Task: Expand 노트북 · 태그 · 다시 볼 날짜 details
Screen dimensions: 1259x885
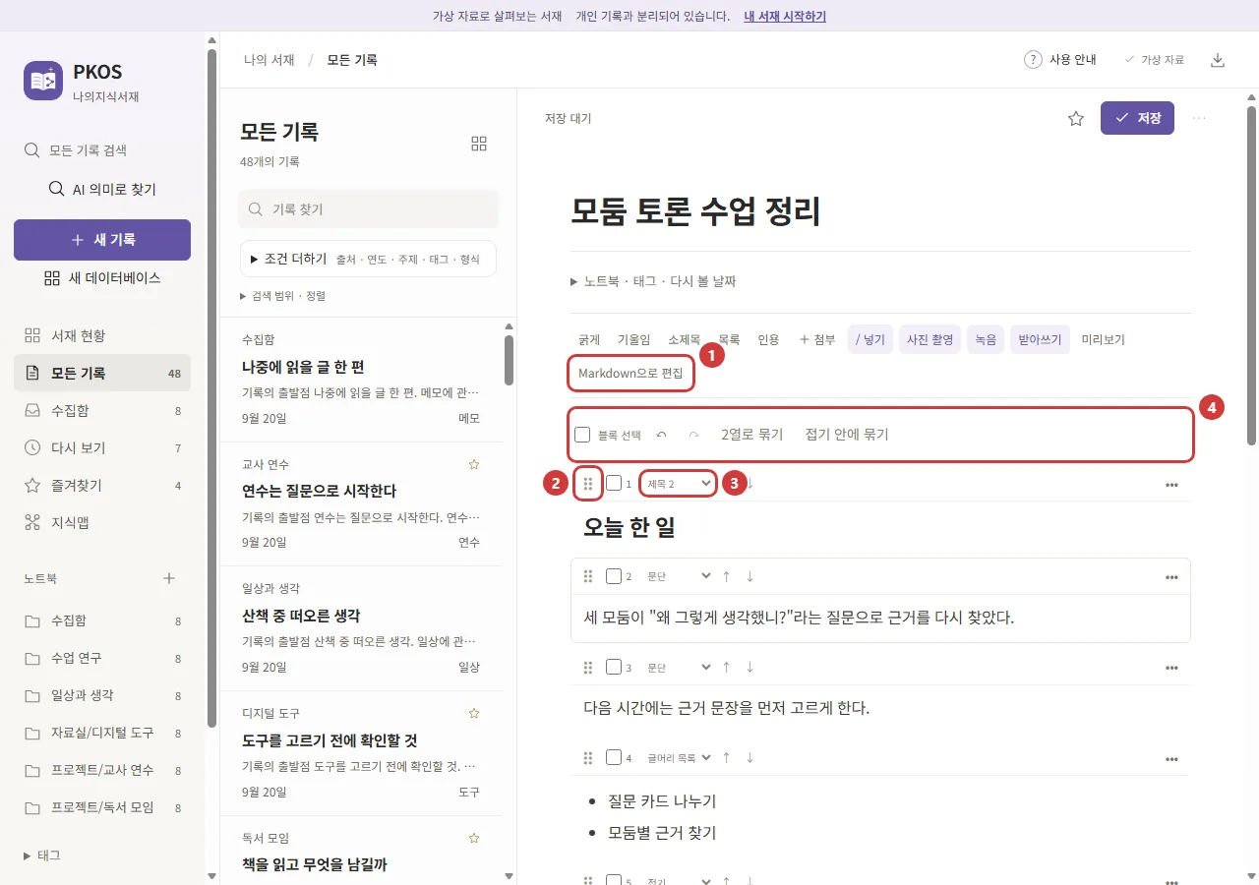Action: 654,281
